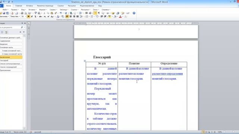Switch to the Разметка страницы tab
The image size is (239, 134).
coord(45,6)
